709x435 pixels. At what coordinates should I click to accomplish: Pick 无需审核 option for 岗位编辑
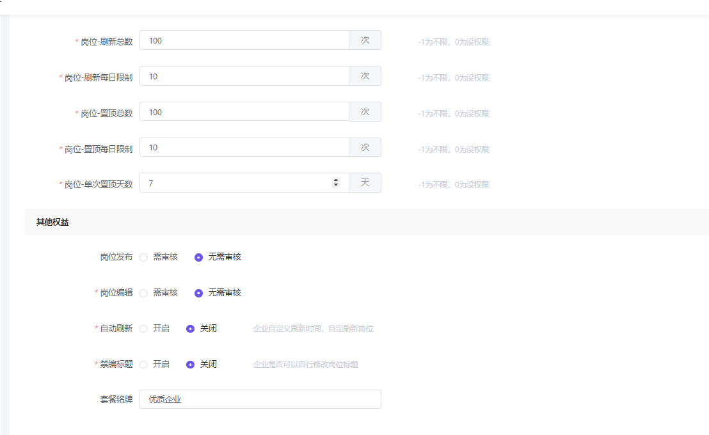[x=199, y=293]
